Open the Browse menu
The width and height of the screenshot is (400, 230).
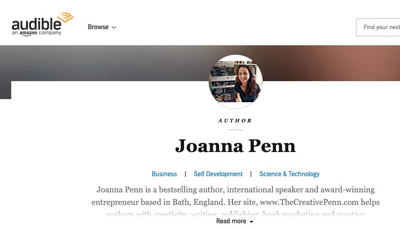coord(98,27)
